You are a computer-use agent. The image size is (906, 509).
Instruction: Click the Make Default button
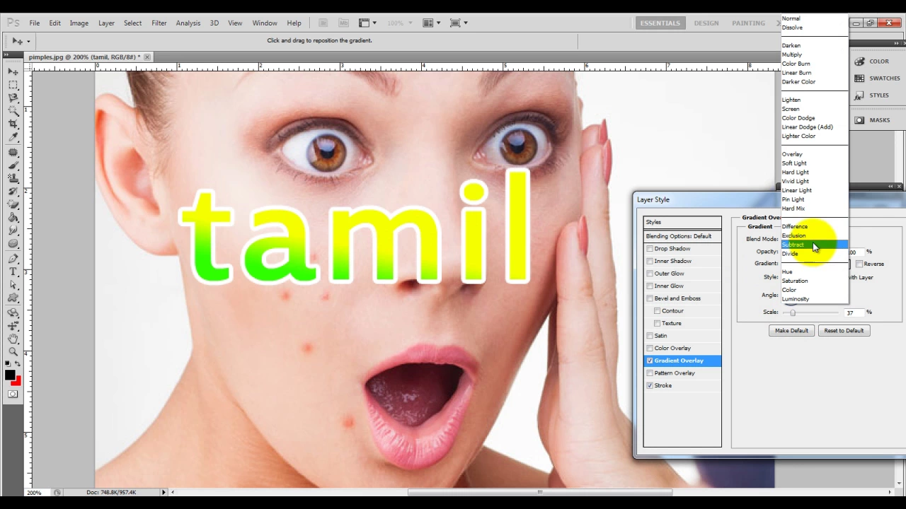[x=791, y=331]
